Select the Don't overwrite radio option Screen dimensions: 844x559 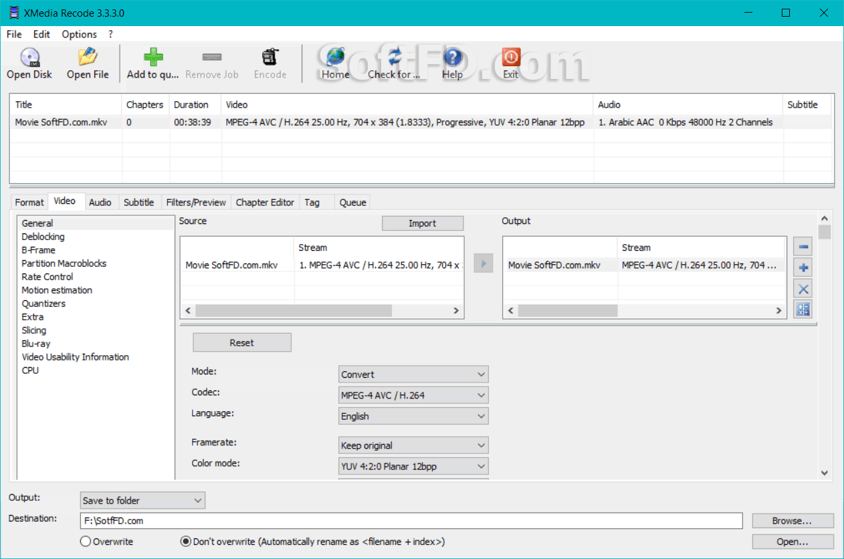click(186, 542)
